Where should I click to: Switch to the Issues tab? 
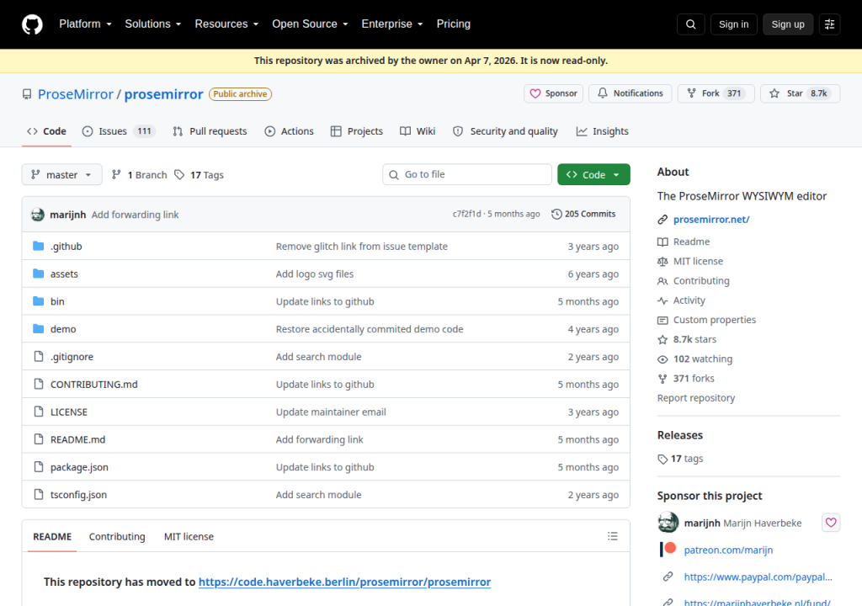click(x=119, y=131)
